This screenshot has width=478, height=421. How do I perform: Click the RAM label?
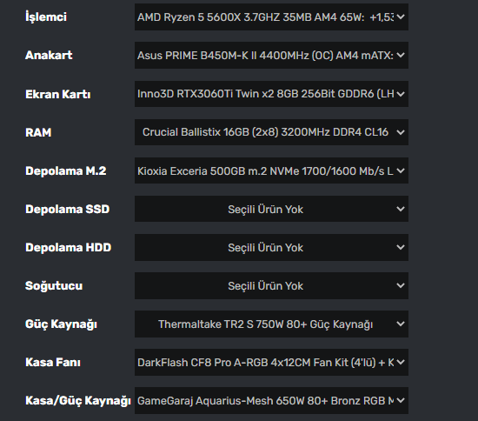[x=38, y=132]
